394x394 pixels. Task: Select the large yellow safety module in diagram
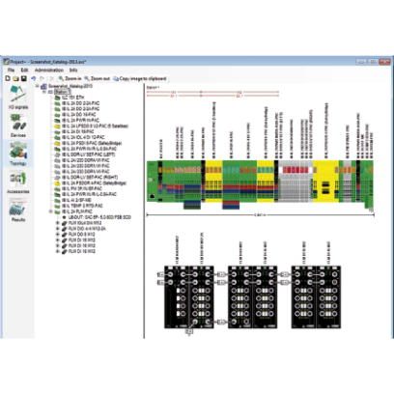[x=325, y=182]
